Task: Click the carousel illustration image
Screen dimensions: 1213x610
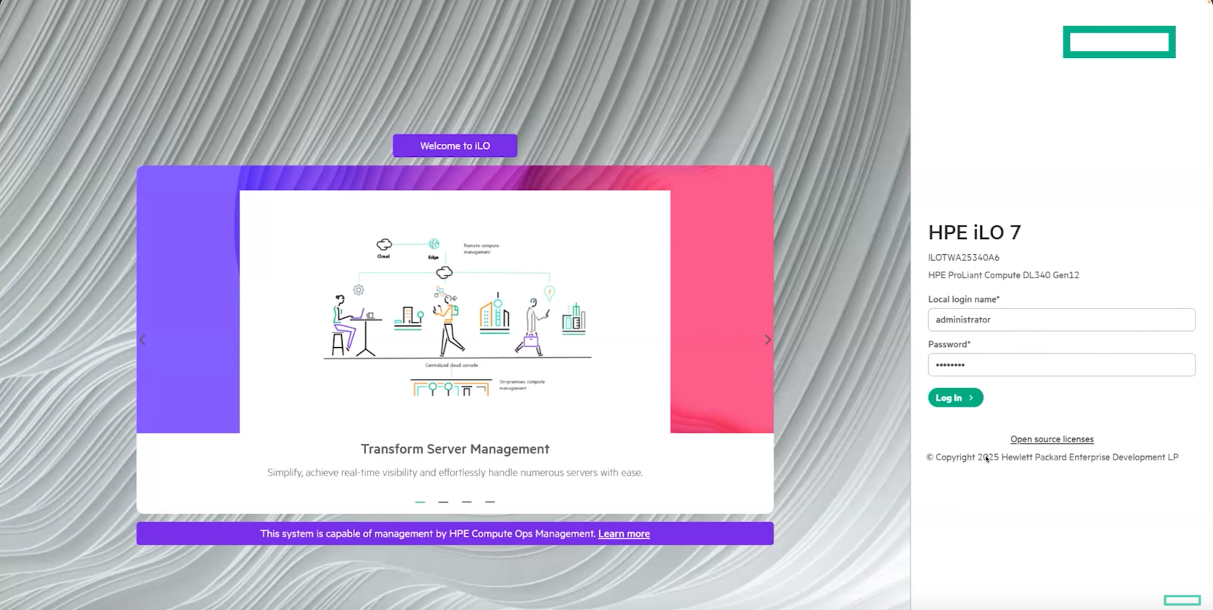Action: click(x=455, y=312)
